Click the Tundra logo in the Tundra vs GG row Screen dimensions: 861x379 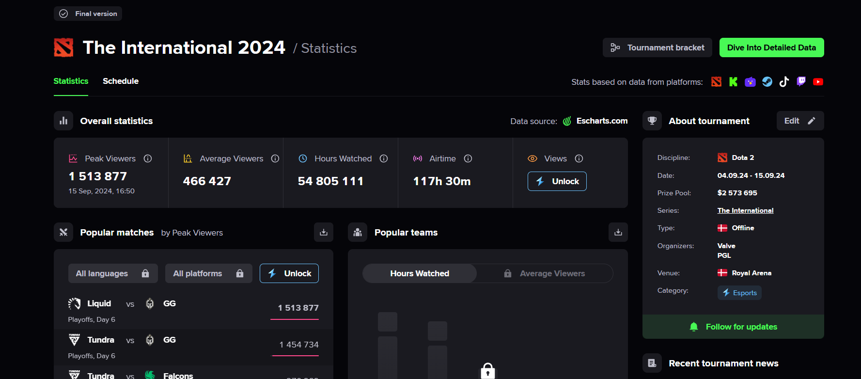74,340
